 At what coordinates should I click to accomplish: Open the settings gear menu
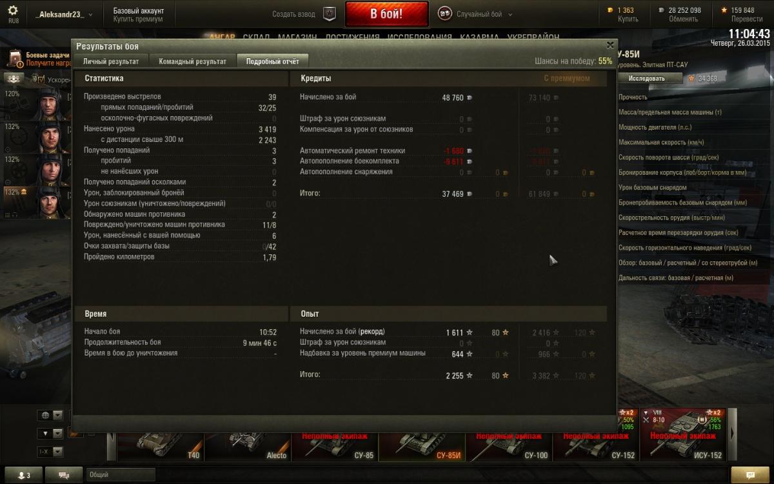point(13,12)
